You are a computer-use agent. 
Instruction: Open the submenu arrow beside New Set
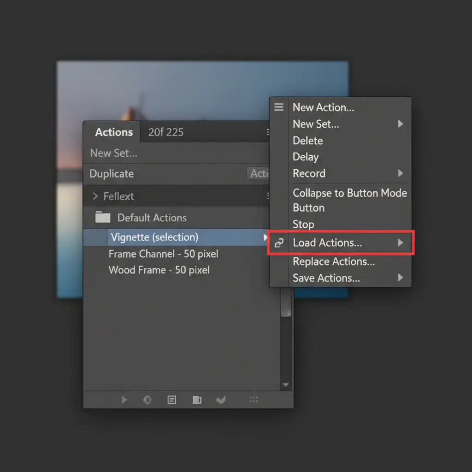click(400, 124)
